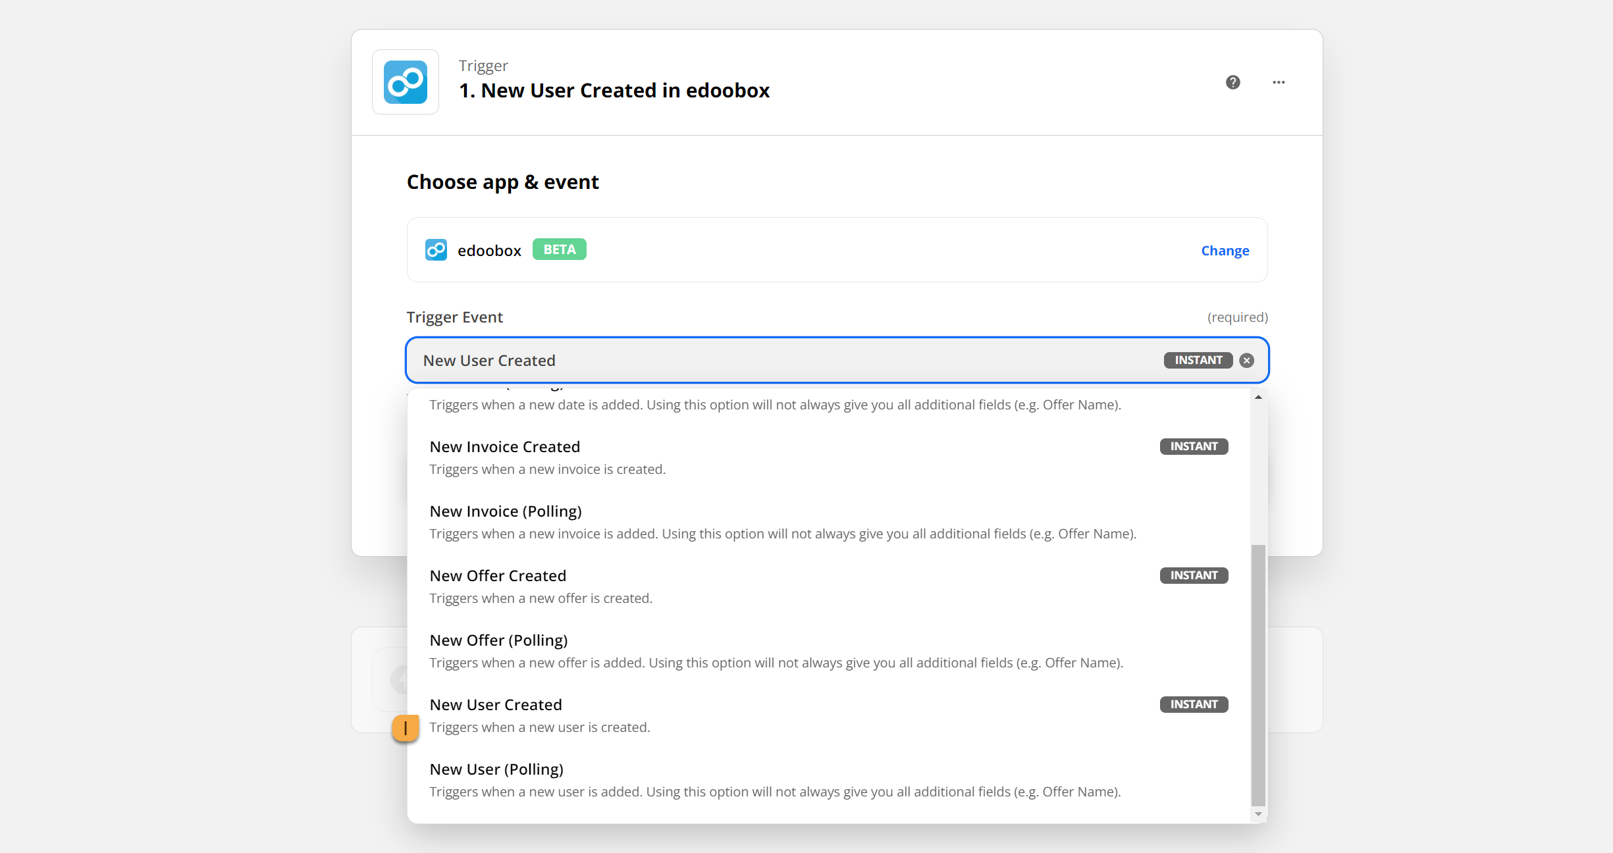Click the dropdown scrollbar thumb
The height and width of the screenshot is (853, 1613).
tap(1258, 675)
